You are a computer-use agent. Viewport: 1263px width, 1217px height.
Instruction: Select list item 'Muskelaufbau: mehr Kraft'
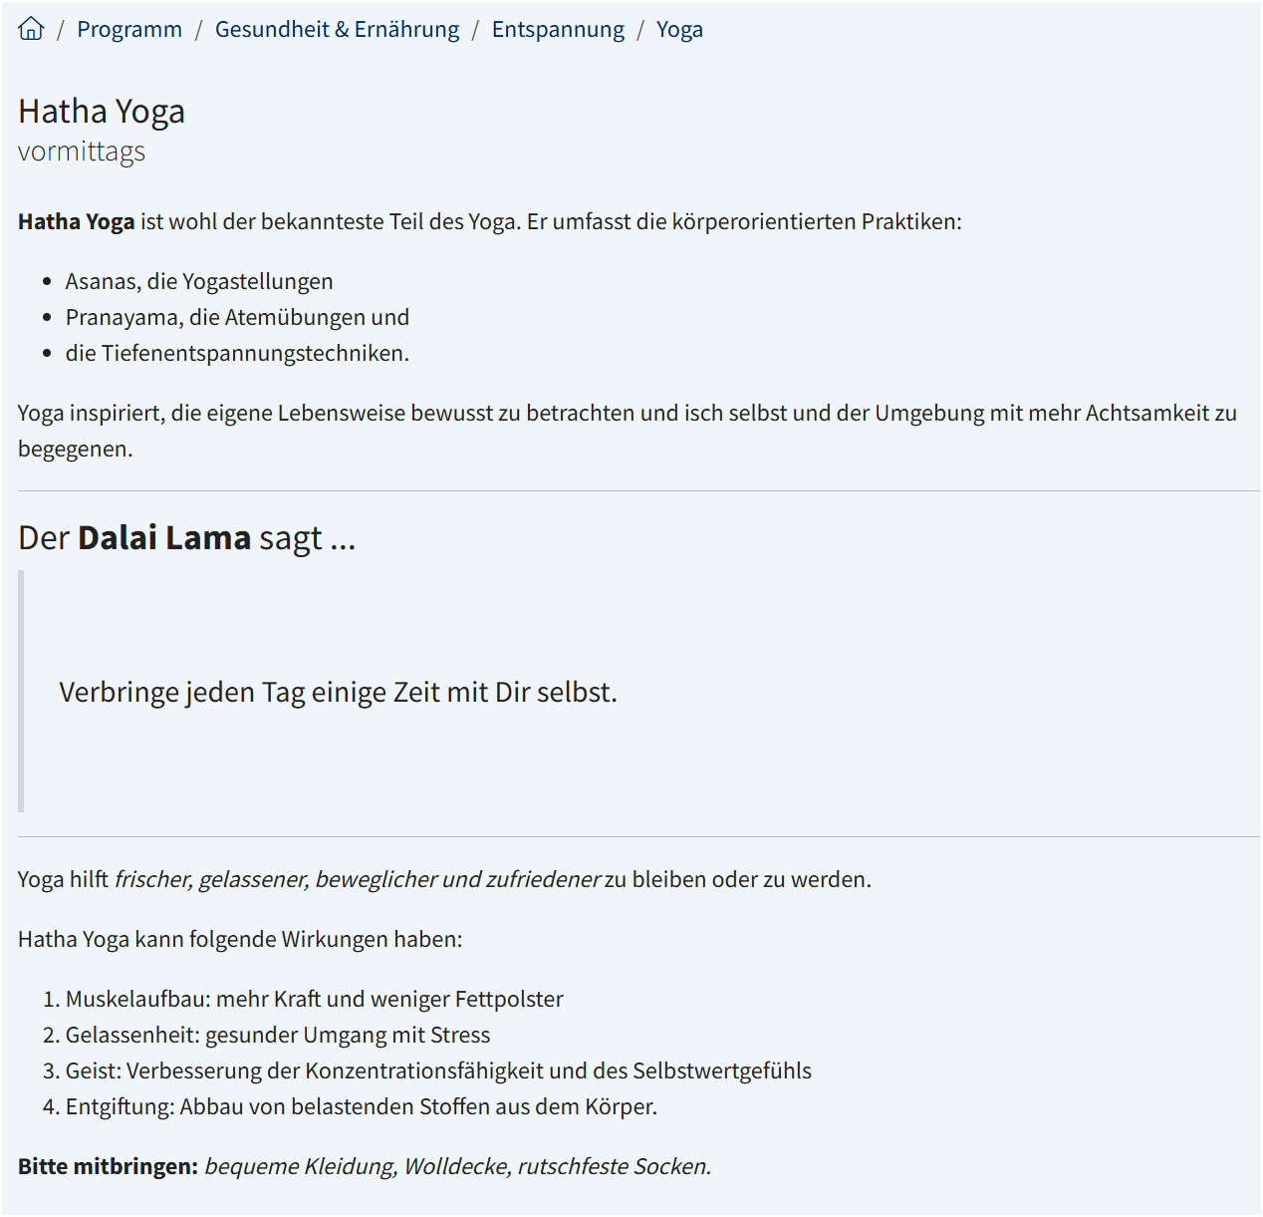coord(315,999)
